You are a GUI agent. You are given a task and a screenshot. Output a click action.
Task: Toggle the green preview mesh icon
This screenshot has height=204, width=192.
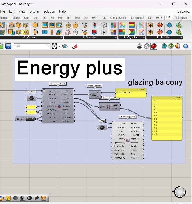click(171, 46)
